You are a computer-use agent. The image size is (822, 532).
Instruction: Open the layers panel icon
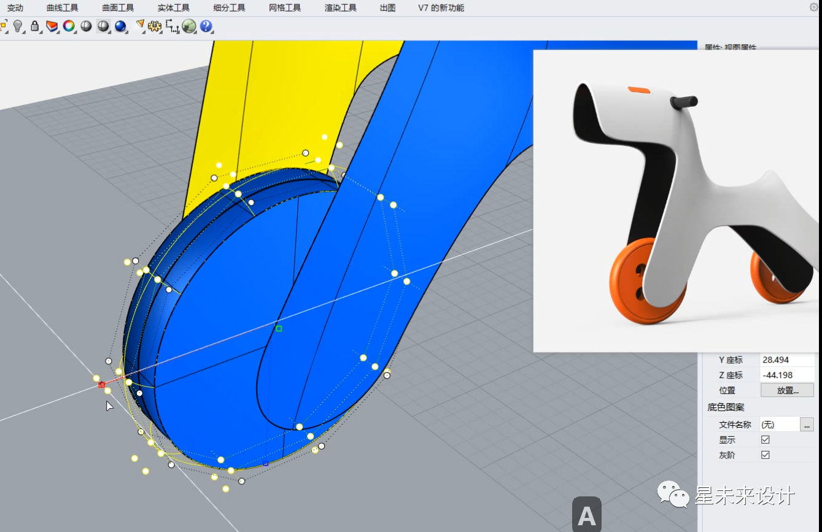pyautogui.click(x=52, y=26)
